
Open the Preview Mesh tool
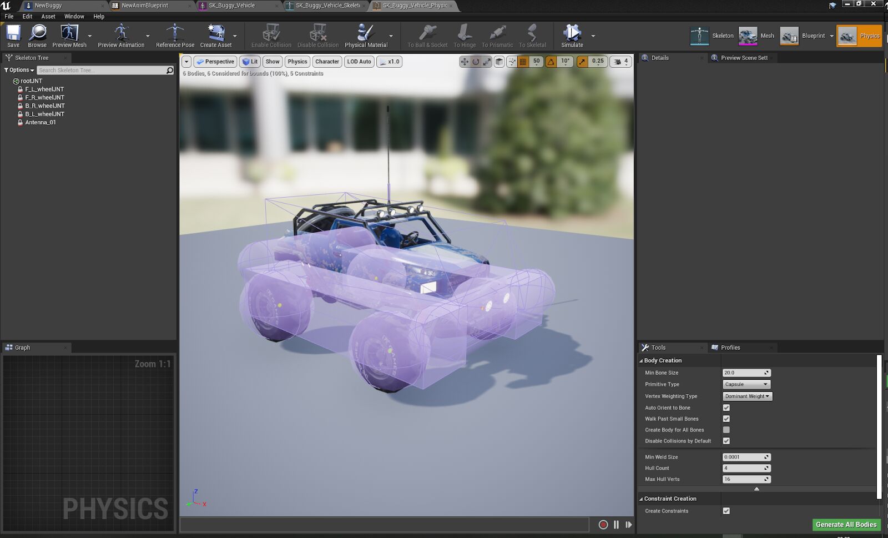[x=69, y=35]
